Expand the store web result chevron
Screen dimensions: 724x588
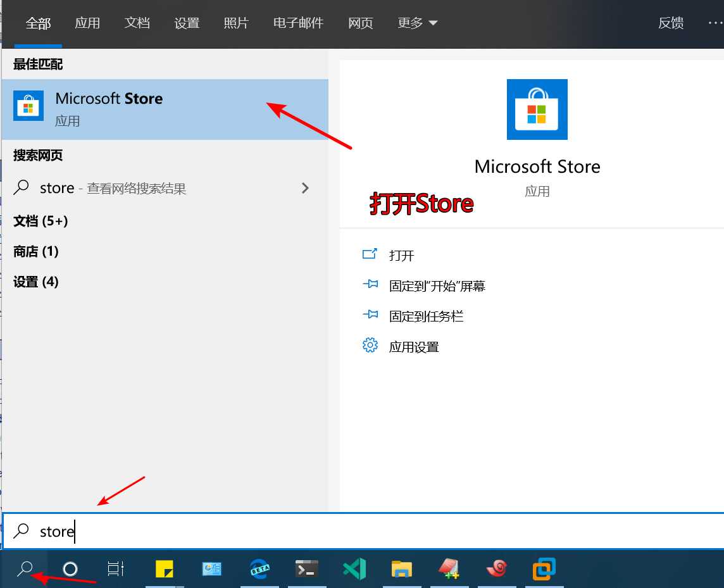pos(305,188)
